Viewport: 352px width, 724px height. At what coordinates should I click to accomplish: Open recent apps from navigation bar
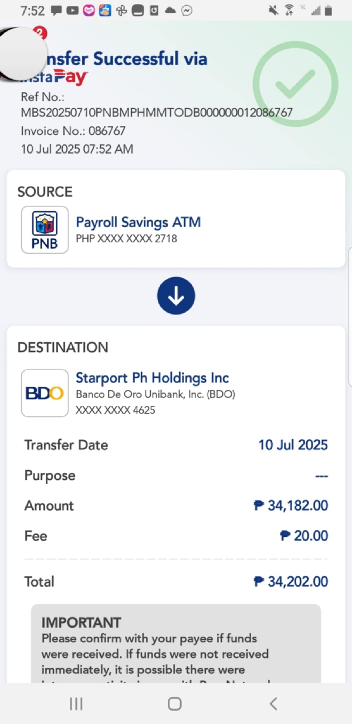pyautogui.click(x=76, y=703)
